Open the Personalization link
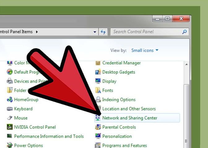 117,136
